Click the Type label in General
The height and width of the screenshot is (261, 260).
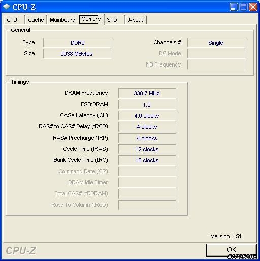click(x=28, y=43)
